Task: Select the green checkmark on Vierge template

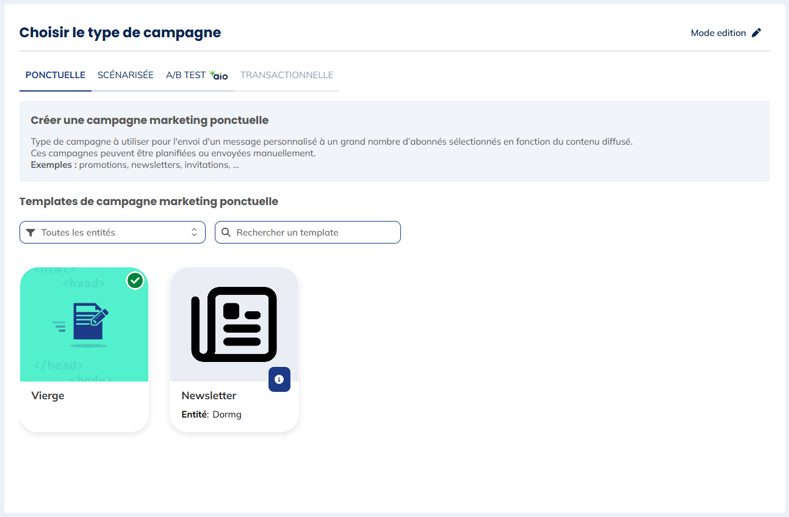Action: pyautogui.click(x=135, y=280)
